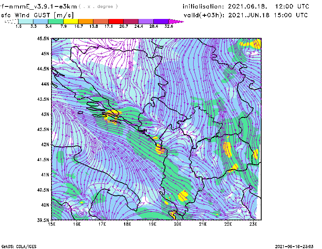Click the '22E' longitude label
The height and width of the screenshot is (249, 322).
pos(228,224)
